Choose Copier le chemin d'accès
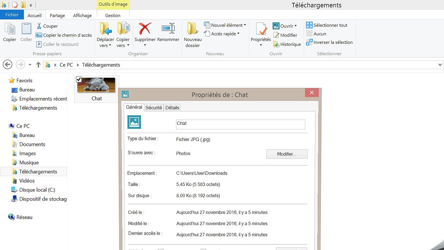The height and width of the screenshot is (250, 444). pyautogui.click(x=64, y=35)
